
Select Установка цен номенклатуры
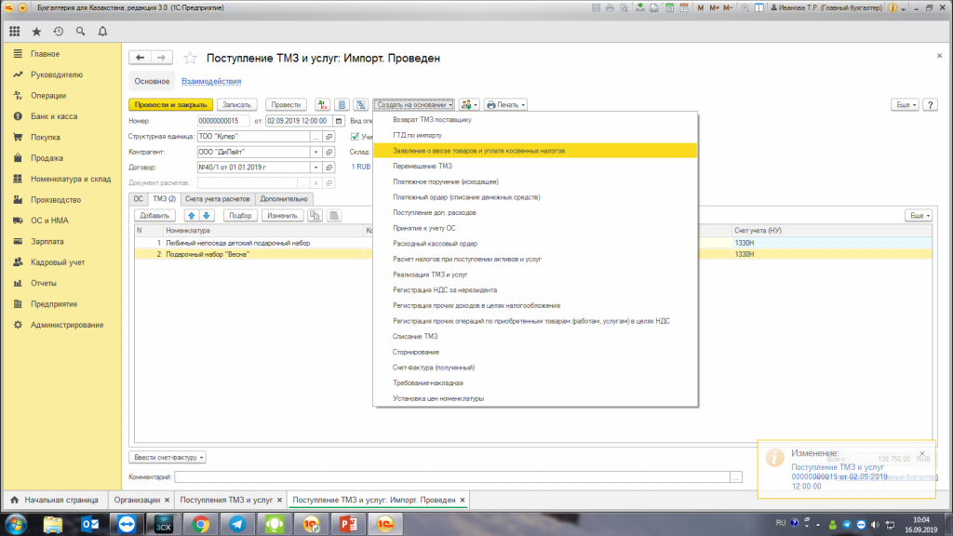click(535, 398)
